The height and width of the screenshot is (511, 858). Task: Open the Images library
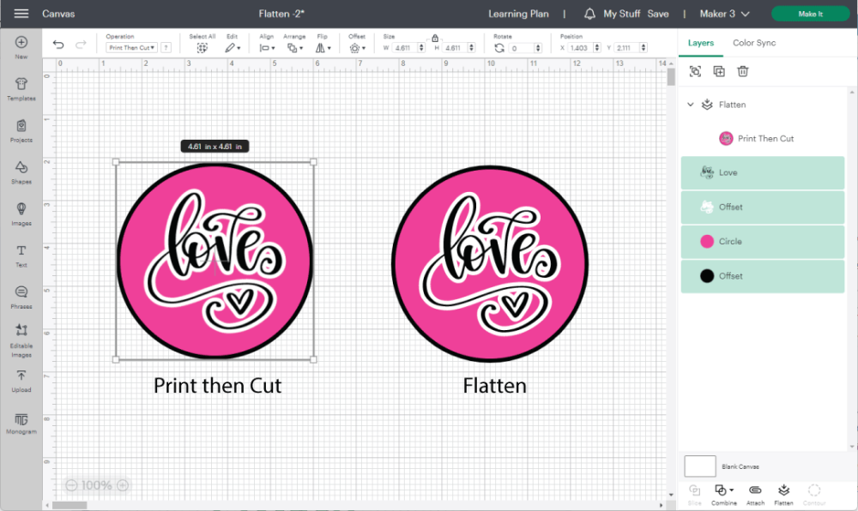pyautogui.click(x=21, y=214)
